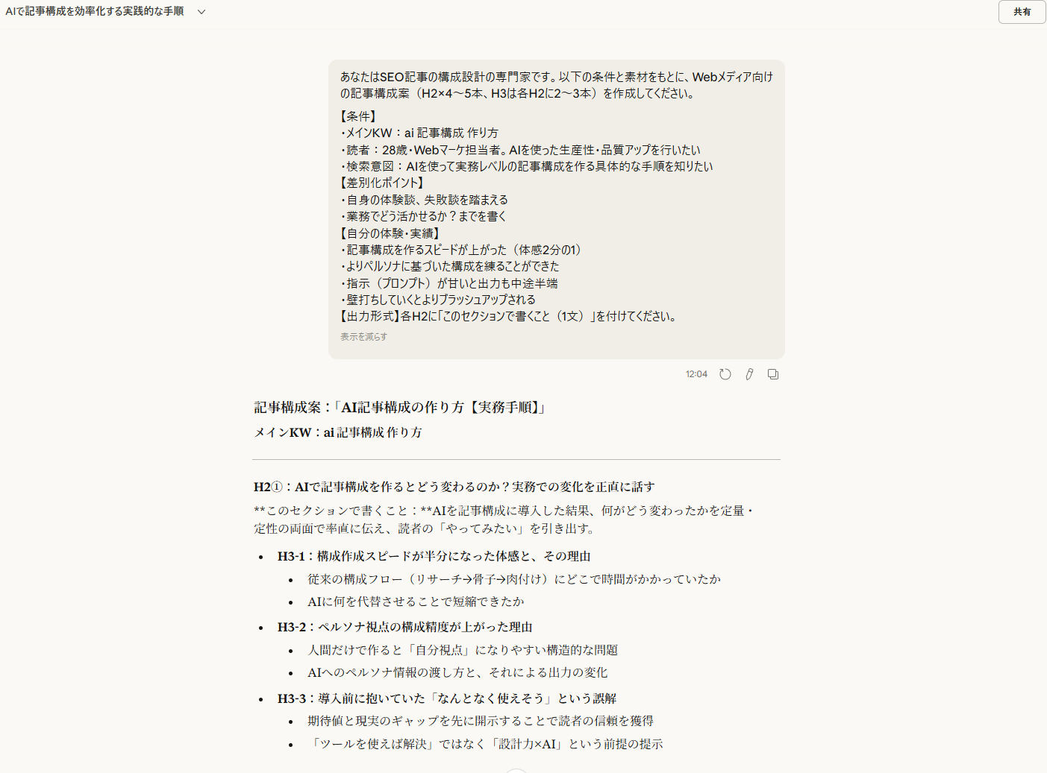Collapse the prompt via 表示を減らす

362,336
